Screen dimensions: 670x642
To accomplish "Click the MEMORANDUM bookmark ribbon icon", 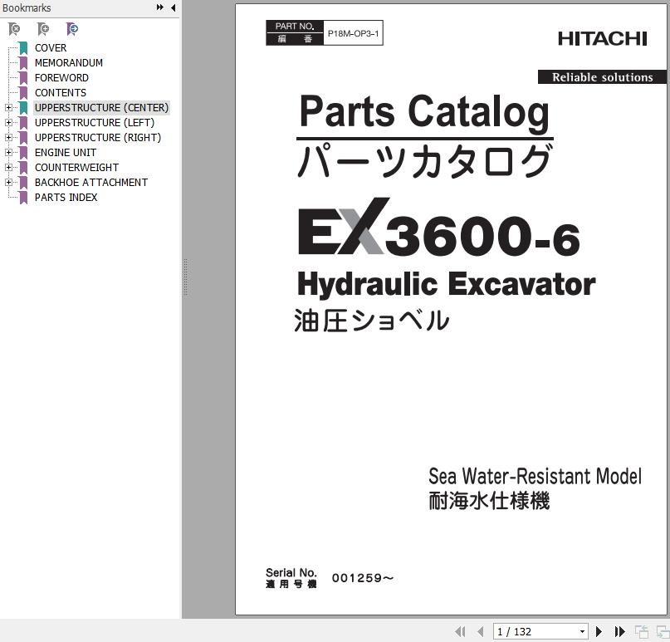I will click(23, 63).
